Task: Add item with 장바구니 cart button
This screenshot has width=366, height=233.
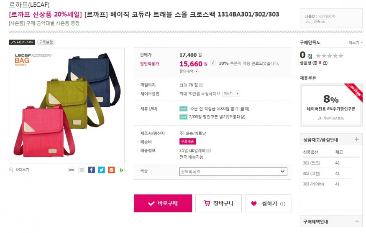Action: [218, 203]
